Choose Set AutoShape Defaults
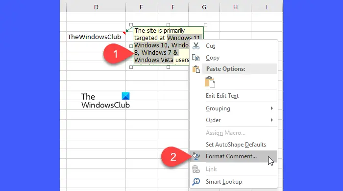Viewport: 343px width, 191px height. pos(234,145)
